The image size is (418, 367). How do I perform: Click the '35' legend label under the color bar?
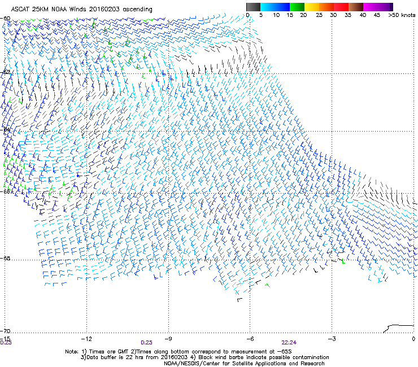tap(348, 15)
